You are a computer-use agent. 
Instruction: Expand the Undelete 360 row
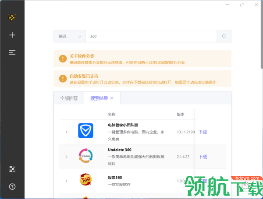[x=66, y=157]
